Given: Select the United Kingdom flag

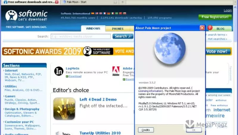Looking at the screenshot, I should coord(101,13).
